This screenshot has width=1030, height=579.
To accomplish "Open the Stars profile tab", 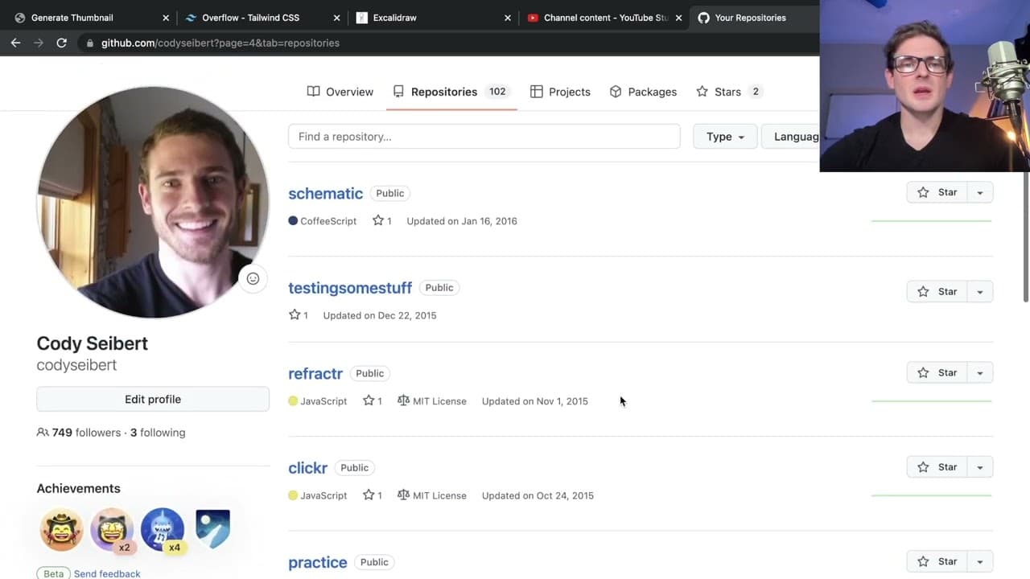I will [x=729, y=92].
